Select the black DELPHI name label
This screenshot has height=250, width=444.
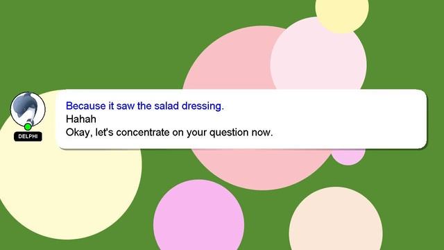28,136
